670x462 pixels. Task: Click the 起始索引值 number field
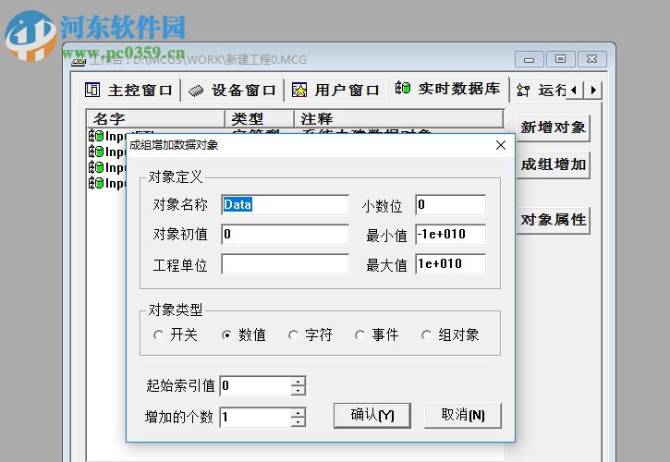(255, 386)
